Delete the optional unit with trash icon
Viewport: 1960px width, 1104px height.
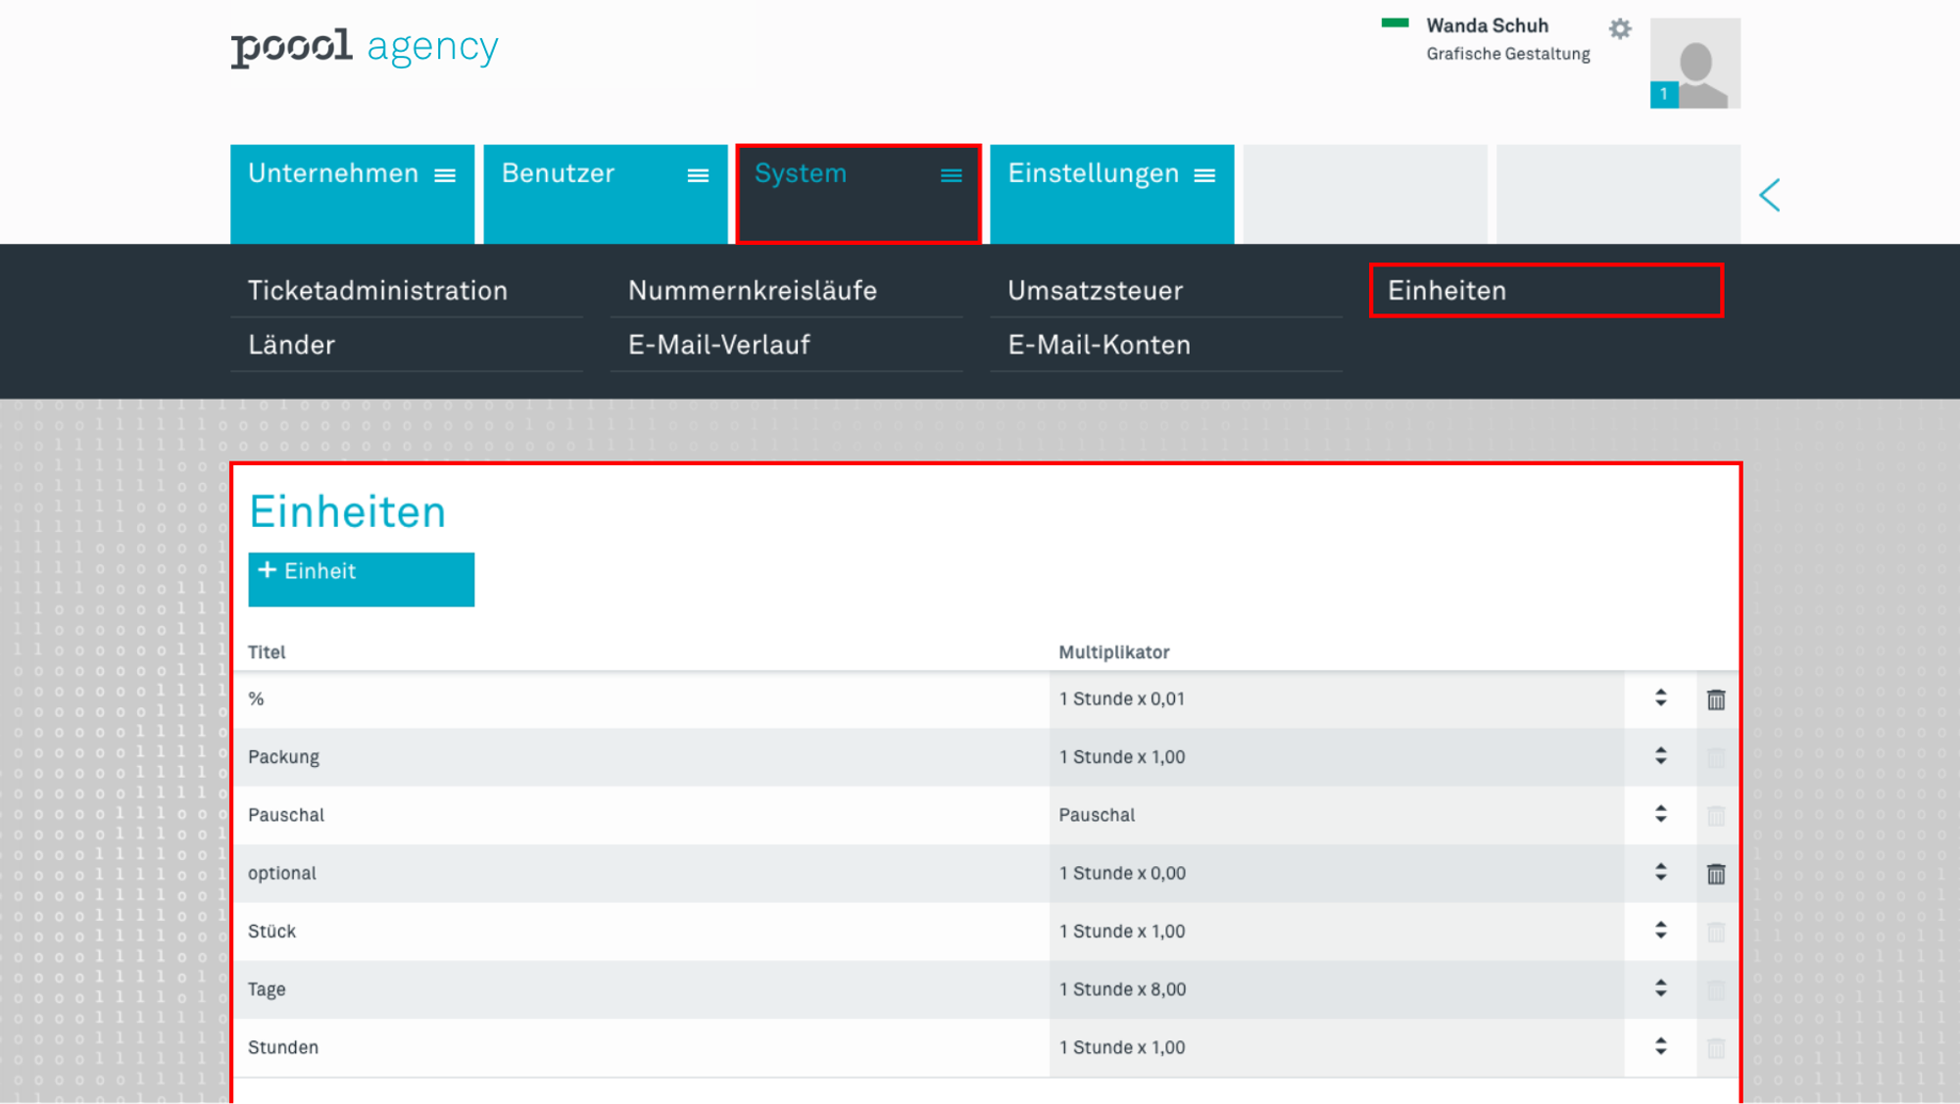[x=1716, y=874]
